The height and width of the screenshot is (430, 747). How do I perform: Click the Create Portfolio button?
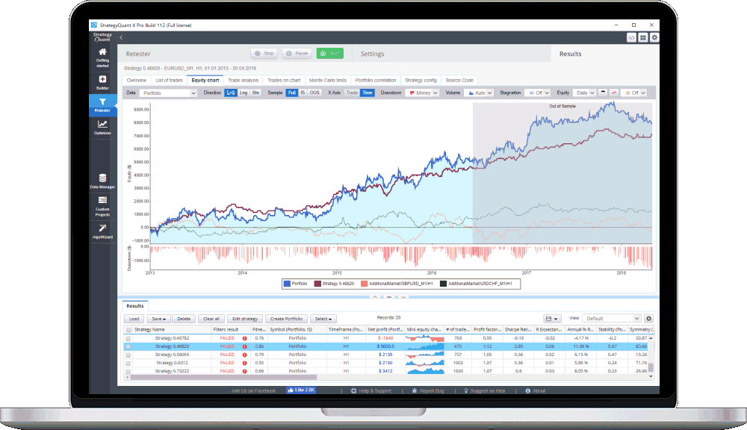point(286,319)
